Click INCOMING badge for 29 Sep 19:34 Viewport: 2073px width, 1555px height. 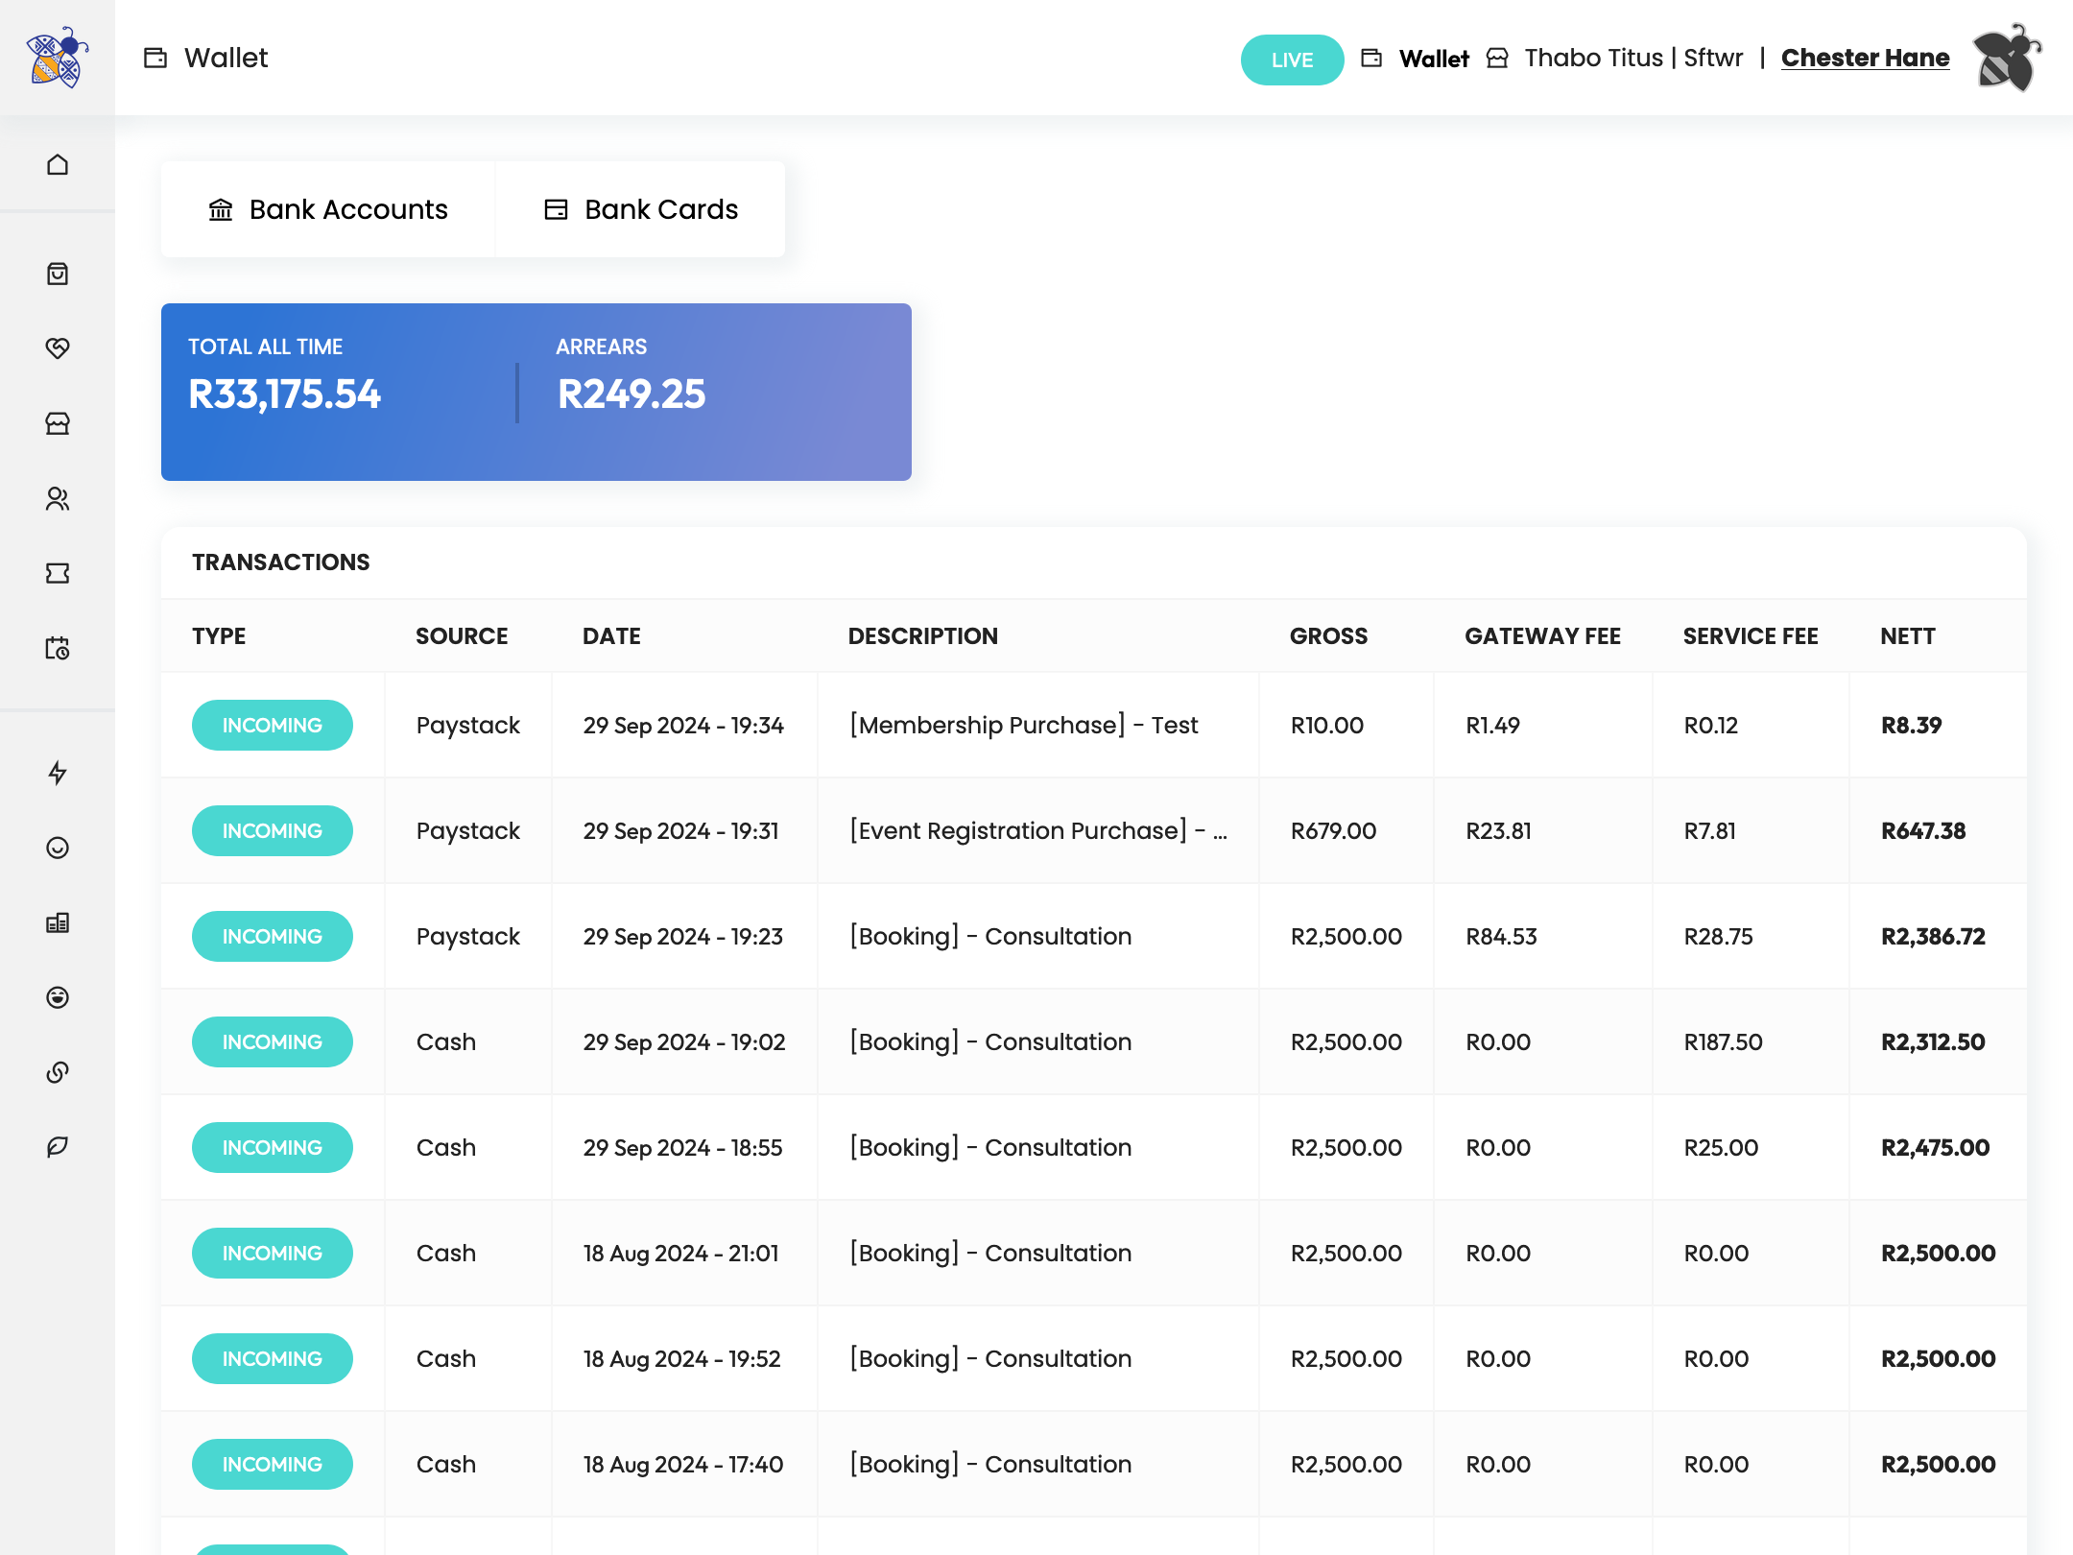tap(273, 725)
